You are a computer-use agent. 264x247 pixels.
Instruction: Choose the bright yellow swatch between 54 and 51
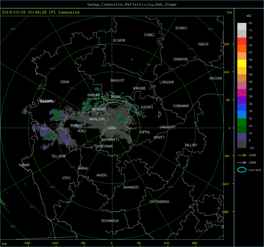click(242, 63)
